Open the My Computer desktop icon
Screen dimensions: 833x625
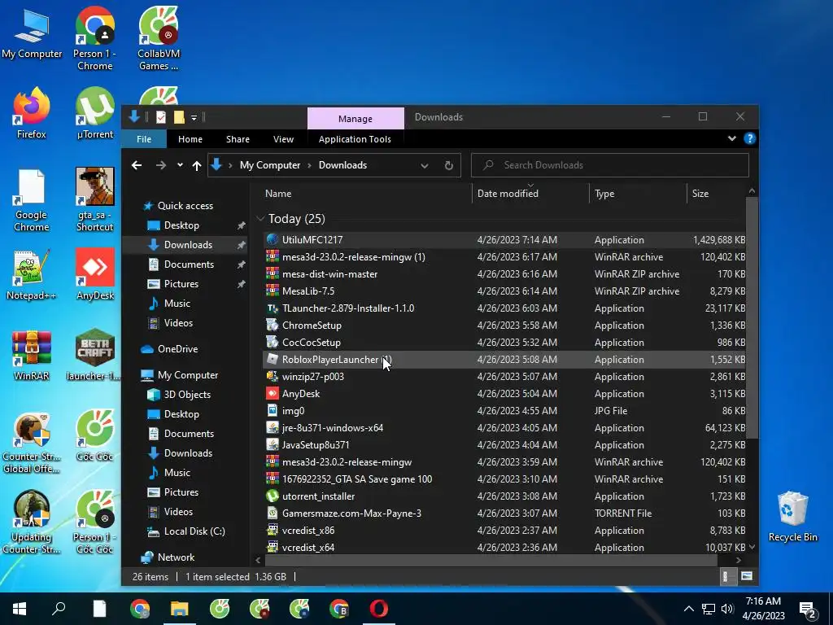[x=32, y=33]
